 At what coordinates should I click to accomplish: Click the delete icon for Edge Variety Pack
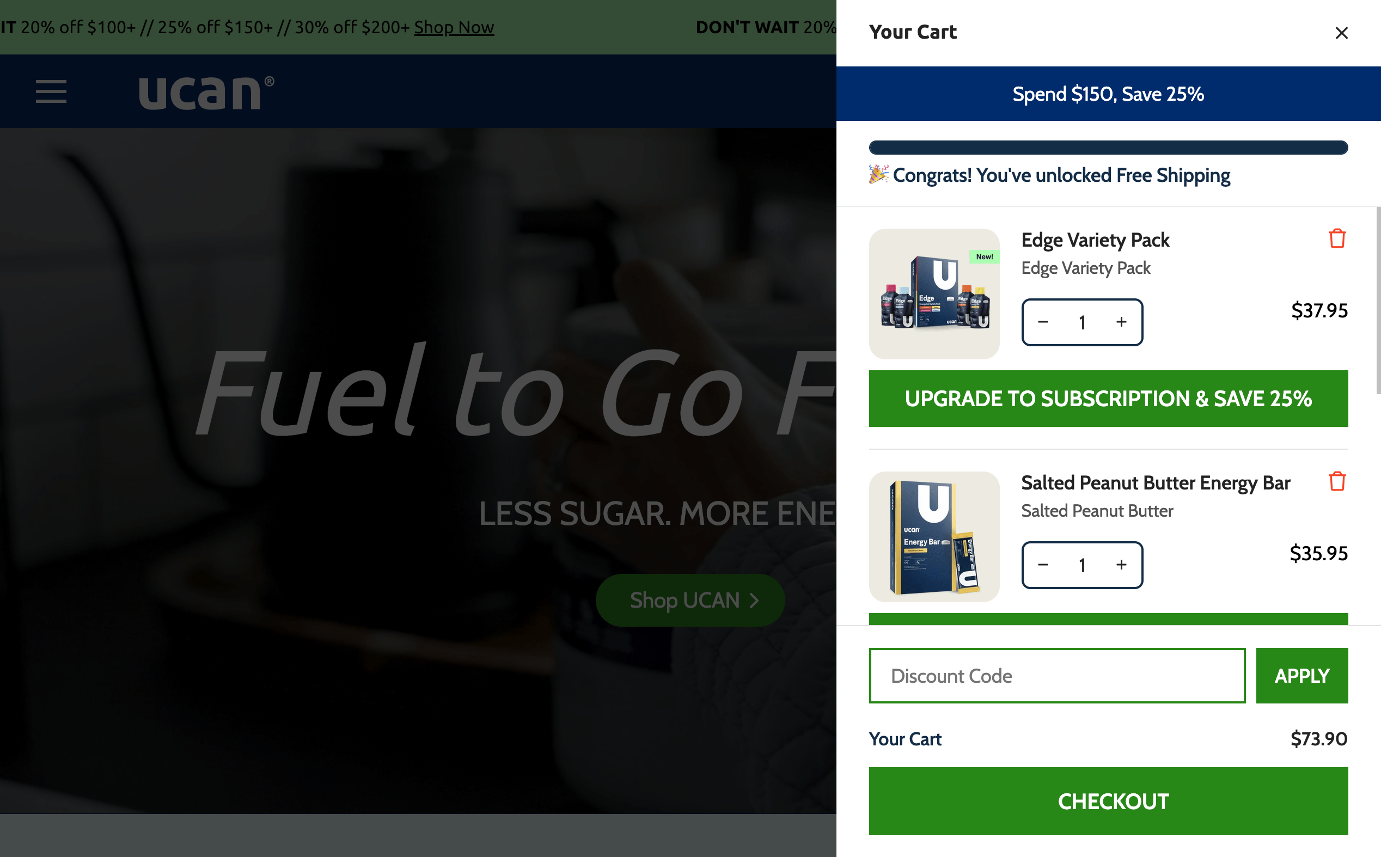(1337, 238)
